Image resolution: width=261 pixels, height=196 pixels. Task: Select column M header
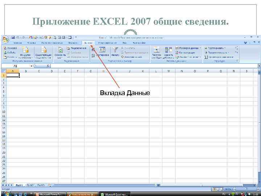coord(169,71)
